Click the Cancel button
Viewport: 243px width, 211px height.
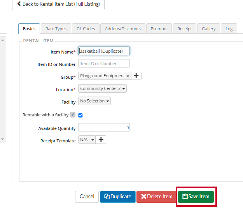coord(87,197)
